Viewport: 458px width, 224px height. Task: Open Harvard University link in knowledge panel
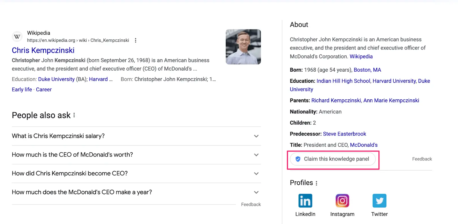click(394, 81)
